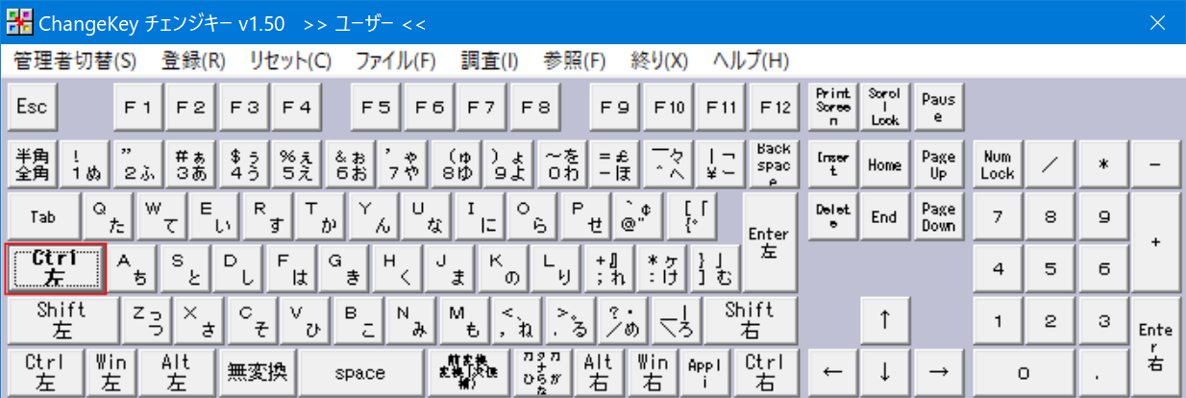Image resolution: width=1186 pixels, height=398 pixels.
Task: Click the Appli key
Action: [x=704, y=372]
